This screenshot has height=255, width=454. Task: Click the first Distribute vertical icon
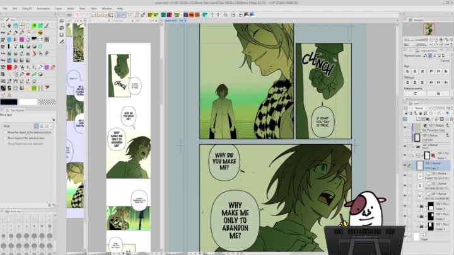(408, 82)
